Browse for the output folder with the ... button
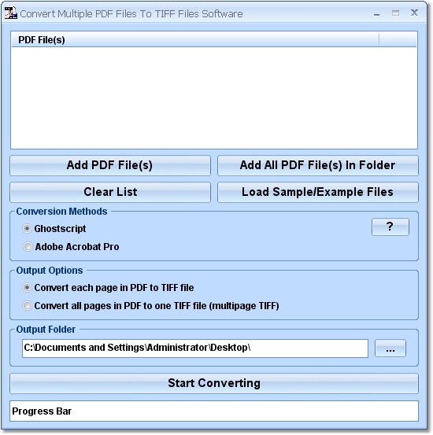 pyautogui.click(x=390, y=348)
